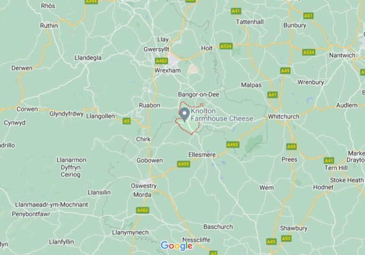This screenshot has height=255, width=365.
Task: Open the Knolton Farmhouse Cheese place label
Action: pos(222,115)
